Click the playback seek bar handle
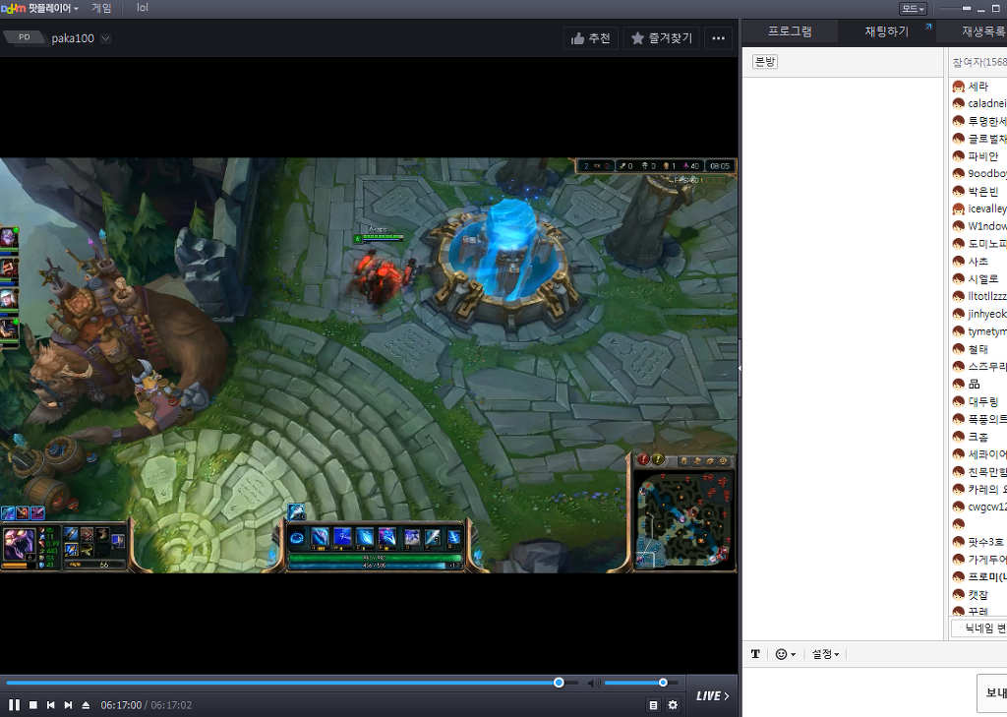The width and height of the screenshot is (1007, 717). click(559, 683)
